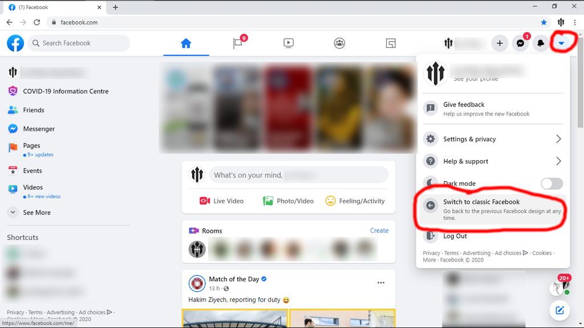Click the bookmark star icon

pos(544,22)
